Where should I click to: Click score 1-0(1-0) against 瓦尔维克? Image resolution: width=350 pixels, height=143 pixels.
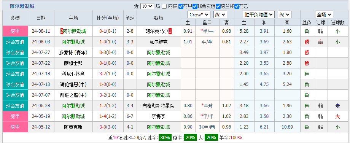coord(108,42)
